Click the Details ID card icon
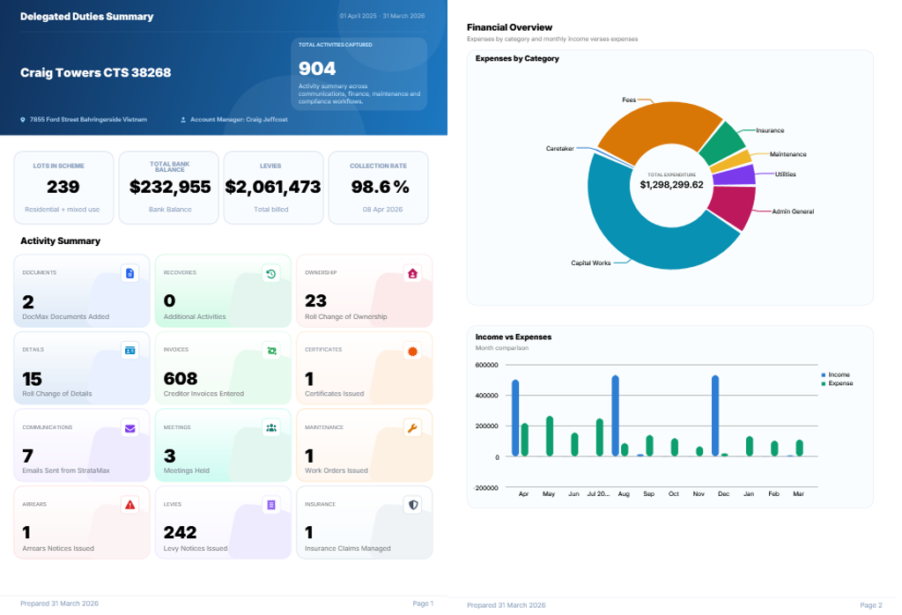This screenshot has height=615, width=902. click(130, 351)
